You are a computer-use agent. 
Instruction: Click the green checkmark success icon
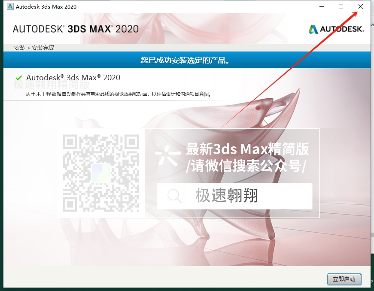tap(18, 78)
